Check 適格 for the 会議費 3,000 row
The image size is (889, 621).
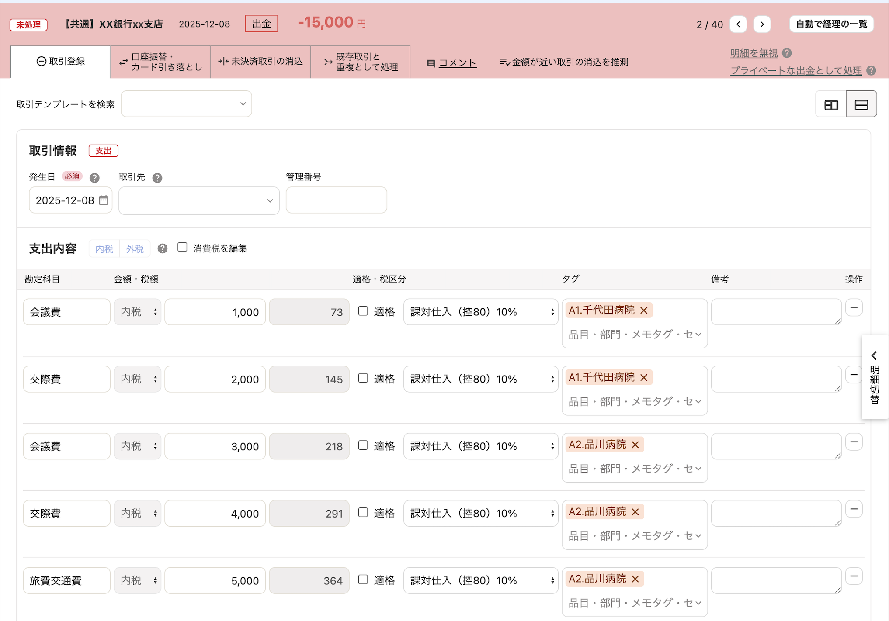[363, 445]
